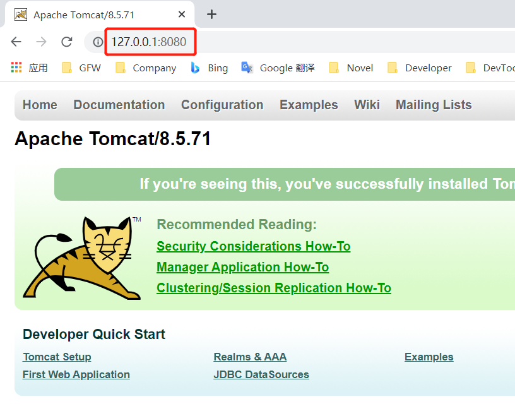Click the Developer Quick Start heading
This screenshot has height=404, width=515.
[x=94, y=335]
